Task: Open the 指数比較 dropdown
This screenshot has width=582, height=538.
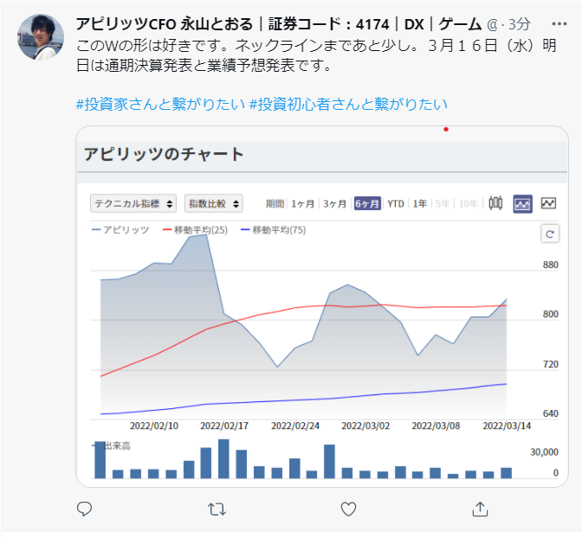Action: (214, 203)
